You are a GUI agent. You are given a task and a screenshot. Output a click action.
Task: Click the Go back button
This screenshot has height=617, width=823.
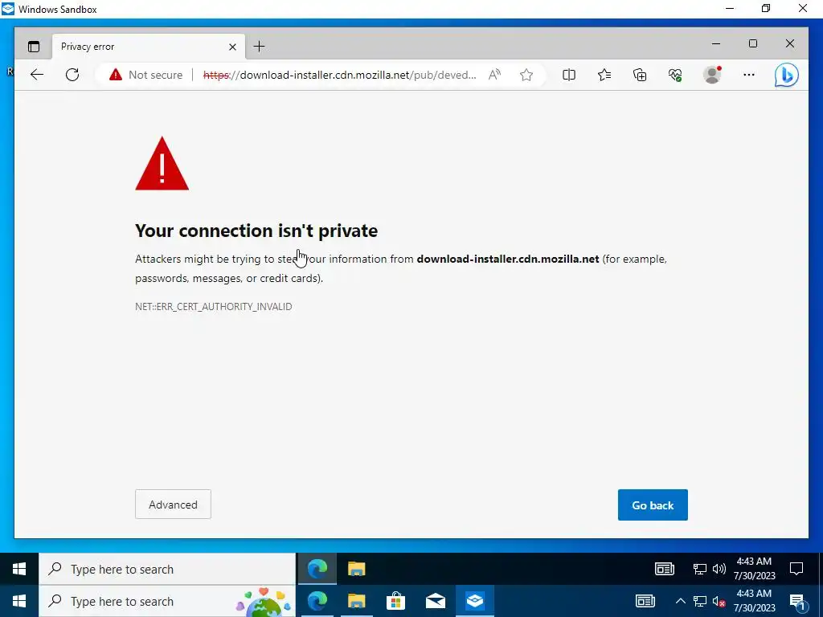coord(653,505)
